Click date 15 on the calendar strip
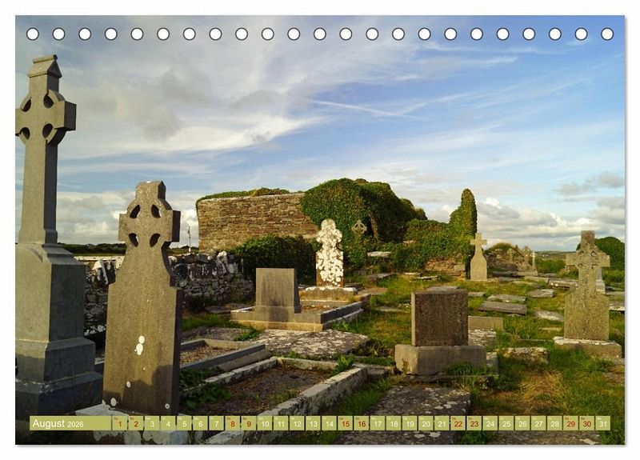Viewport: 640px width, 460px height. pos(345,424)
